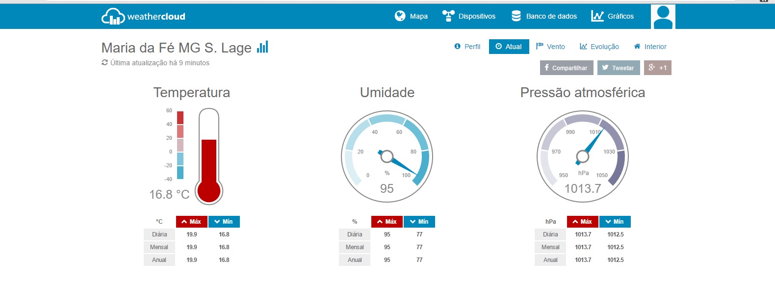Open the user profile avatar
Image resolution: width=775 pixels, height=286 pixels.
[x=663, y=17]
